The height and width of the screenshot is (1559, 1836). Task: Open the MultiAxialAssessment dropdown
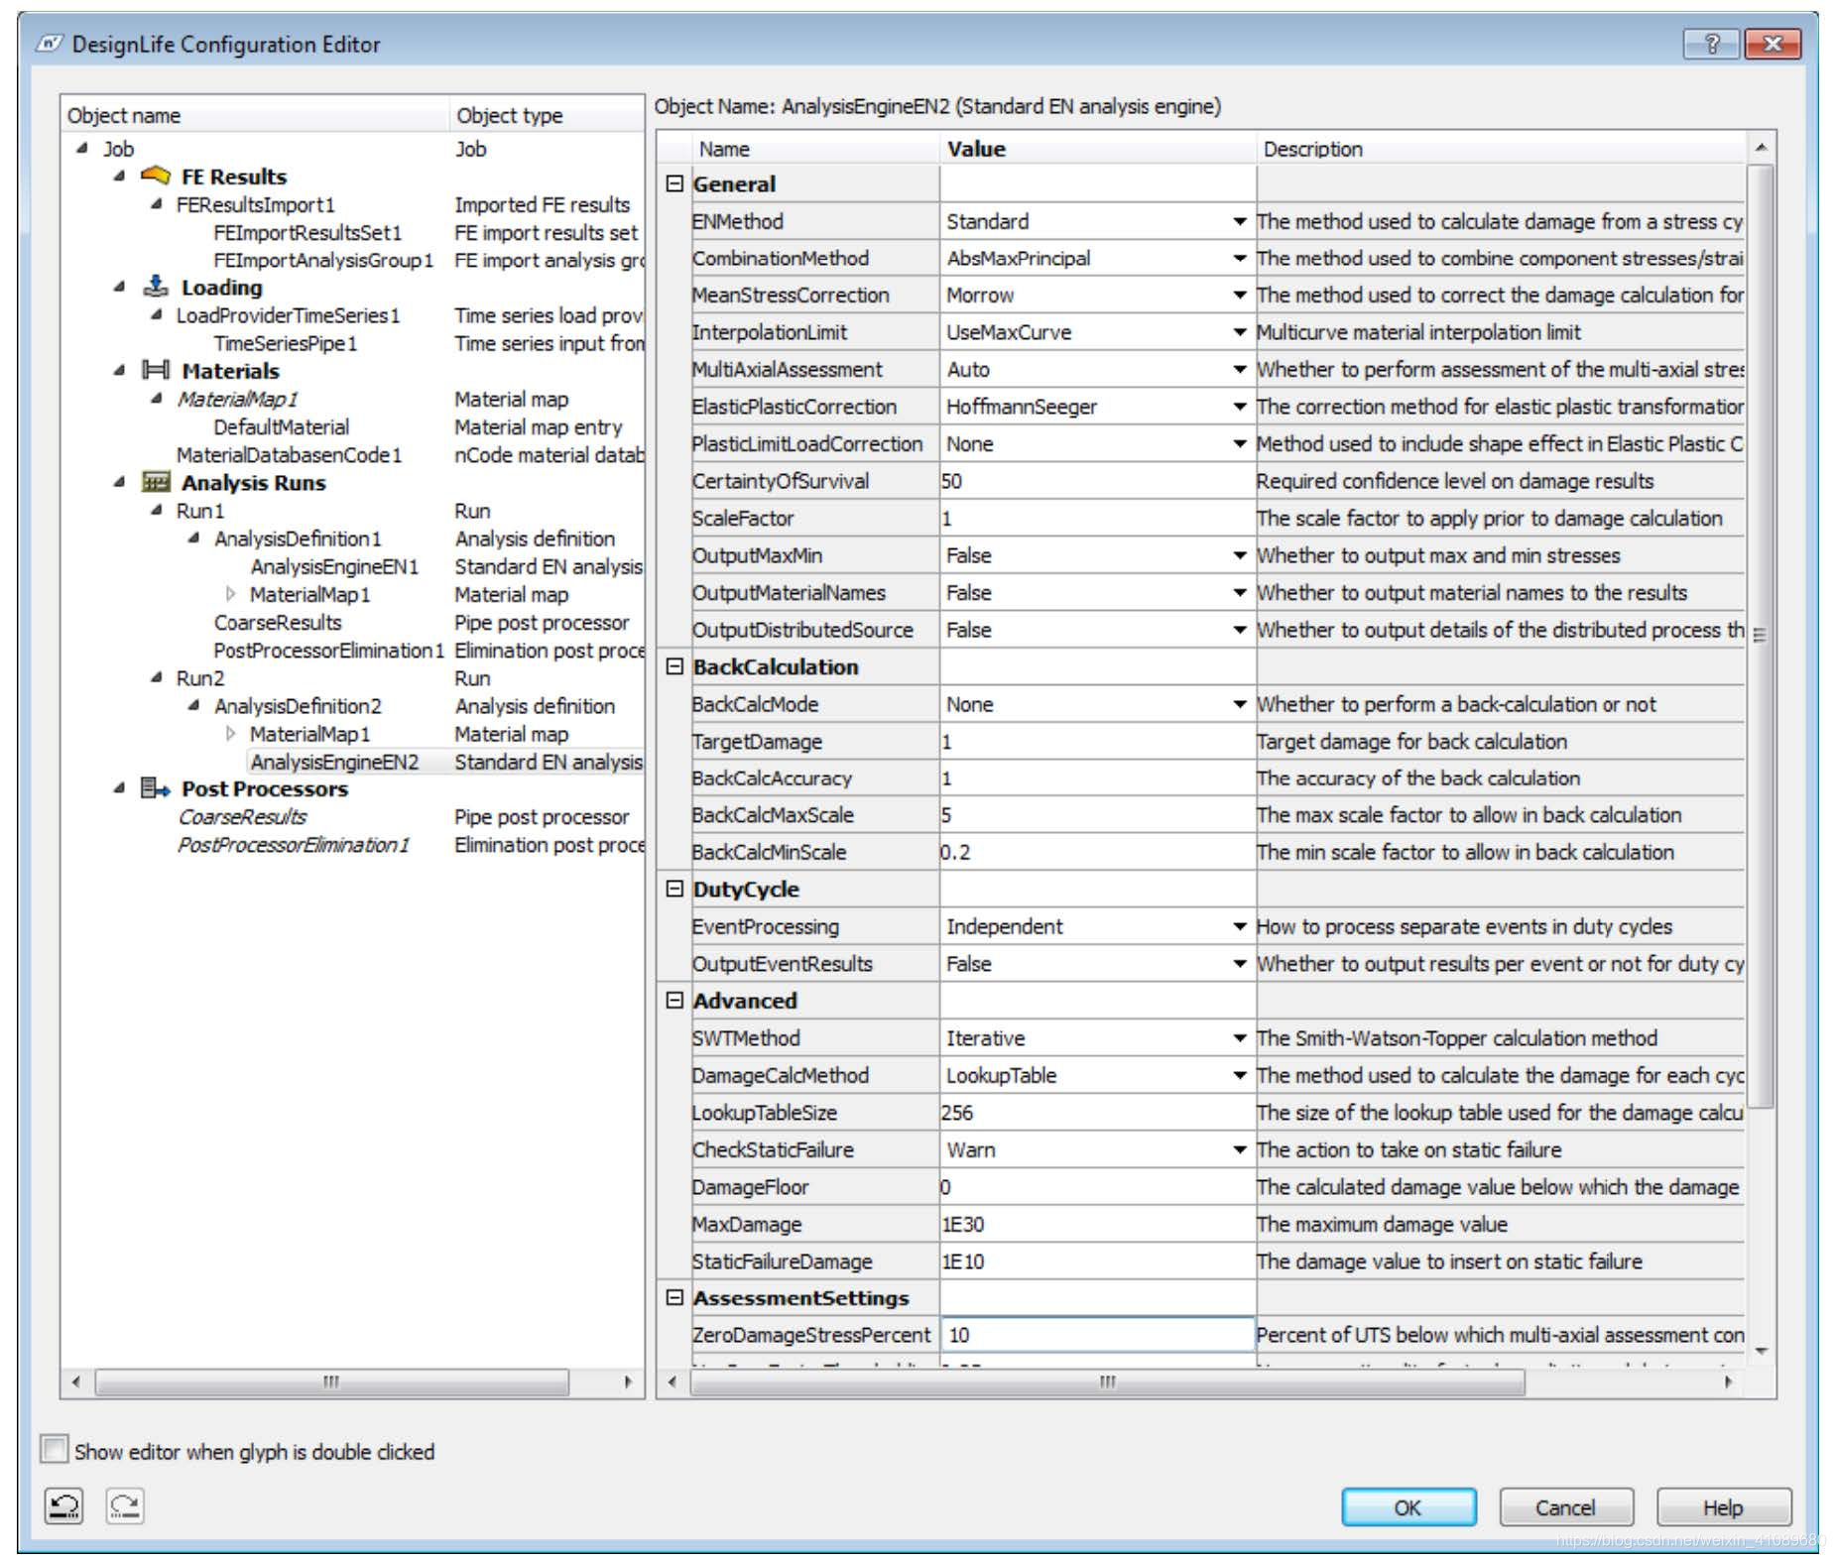coord(1240,370)
